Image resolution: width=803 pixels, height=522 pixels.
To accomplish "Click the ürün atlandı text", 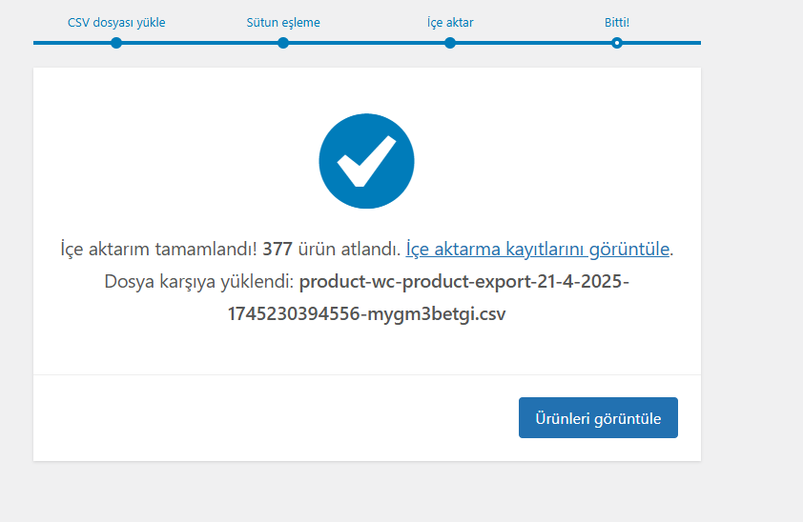I will [347, 250].
